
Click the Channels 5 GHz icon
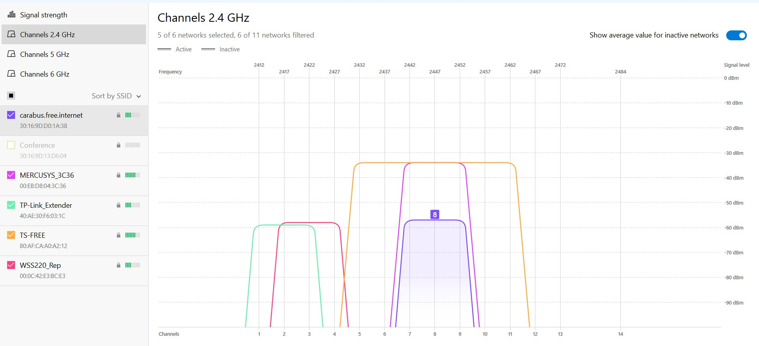point(11,54)
